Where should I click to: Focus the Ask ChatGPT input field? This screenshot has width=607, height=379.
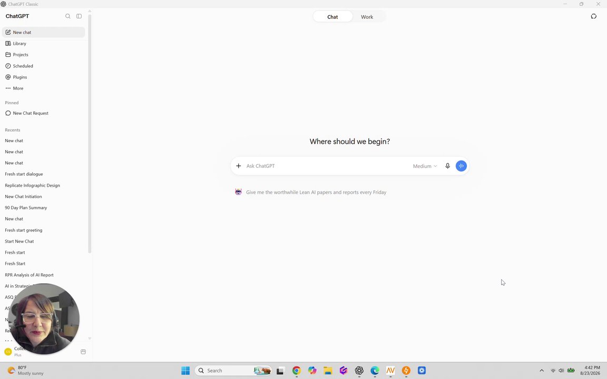tap(327, 166)
